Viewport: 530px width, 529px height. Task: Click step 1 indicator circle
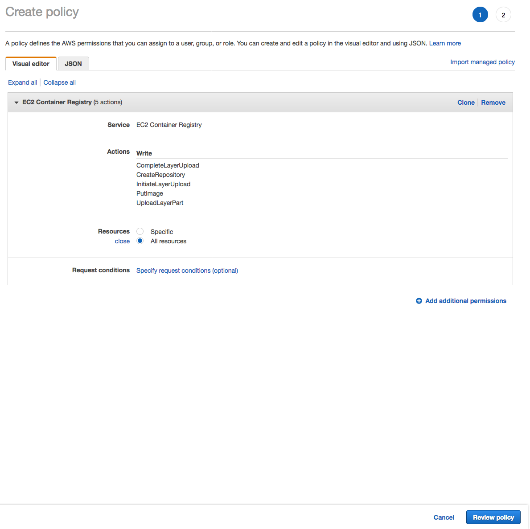(x=480, y=15)
